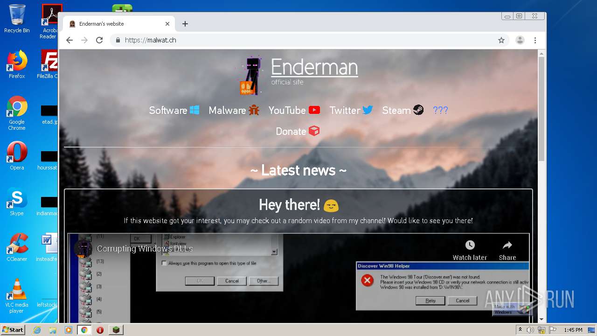This screenshot has height=336, width=597.
Task: Open the Skype desktop shortcut
Action: 17,202
